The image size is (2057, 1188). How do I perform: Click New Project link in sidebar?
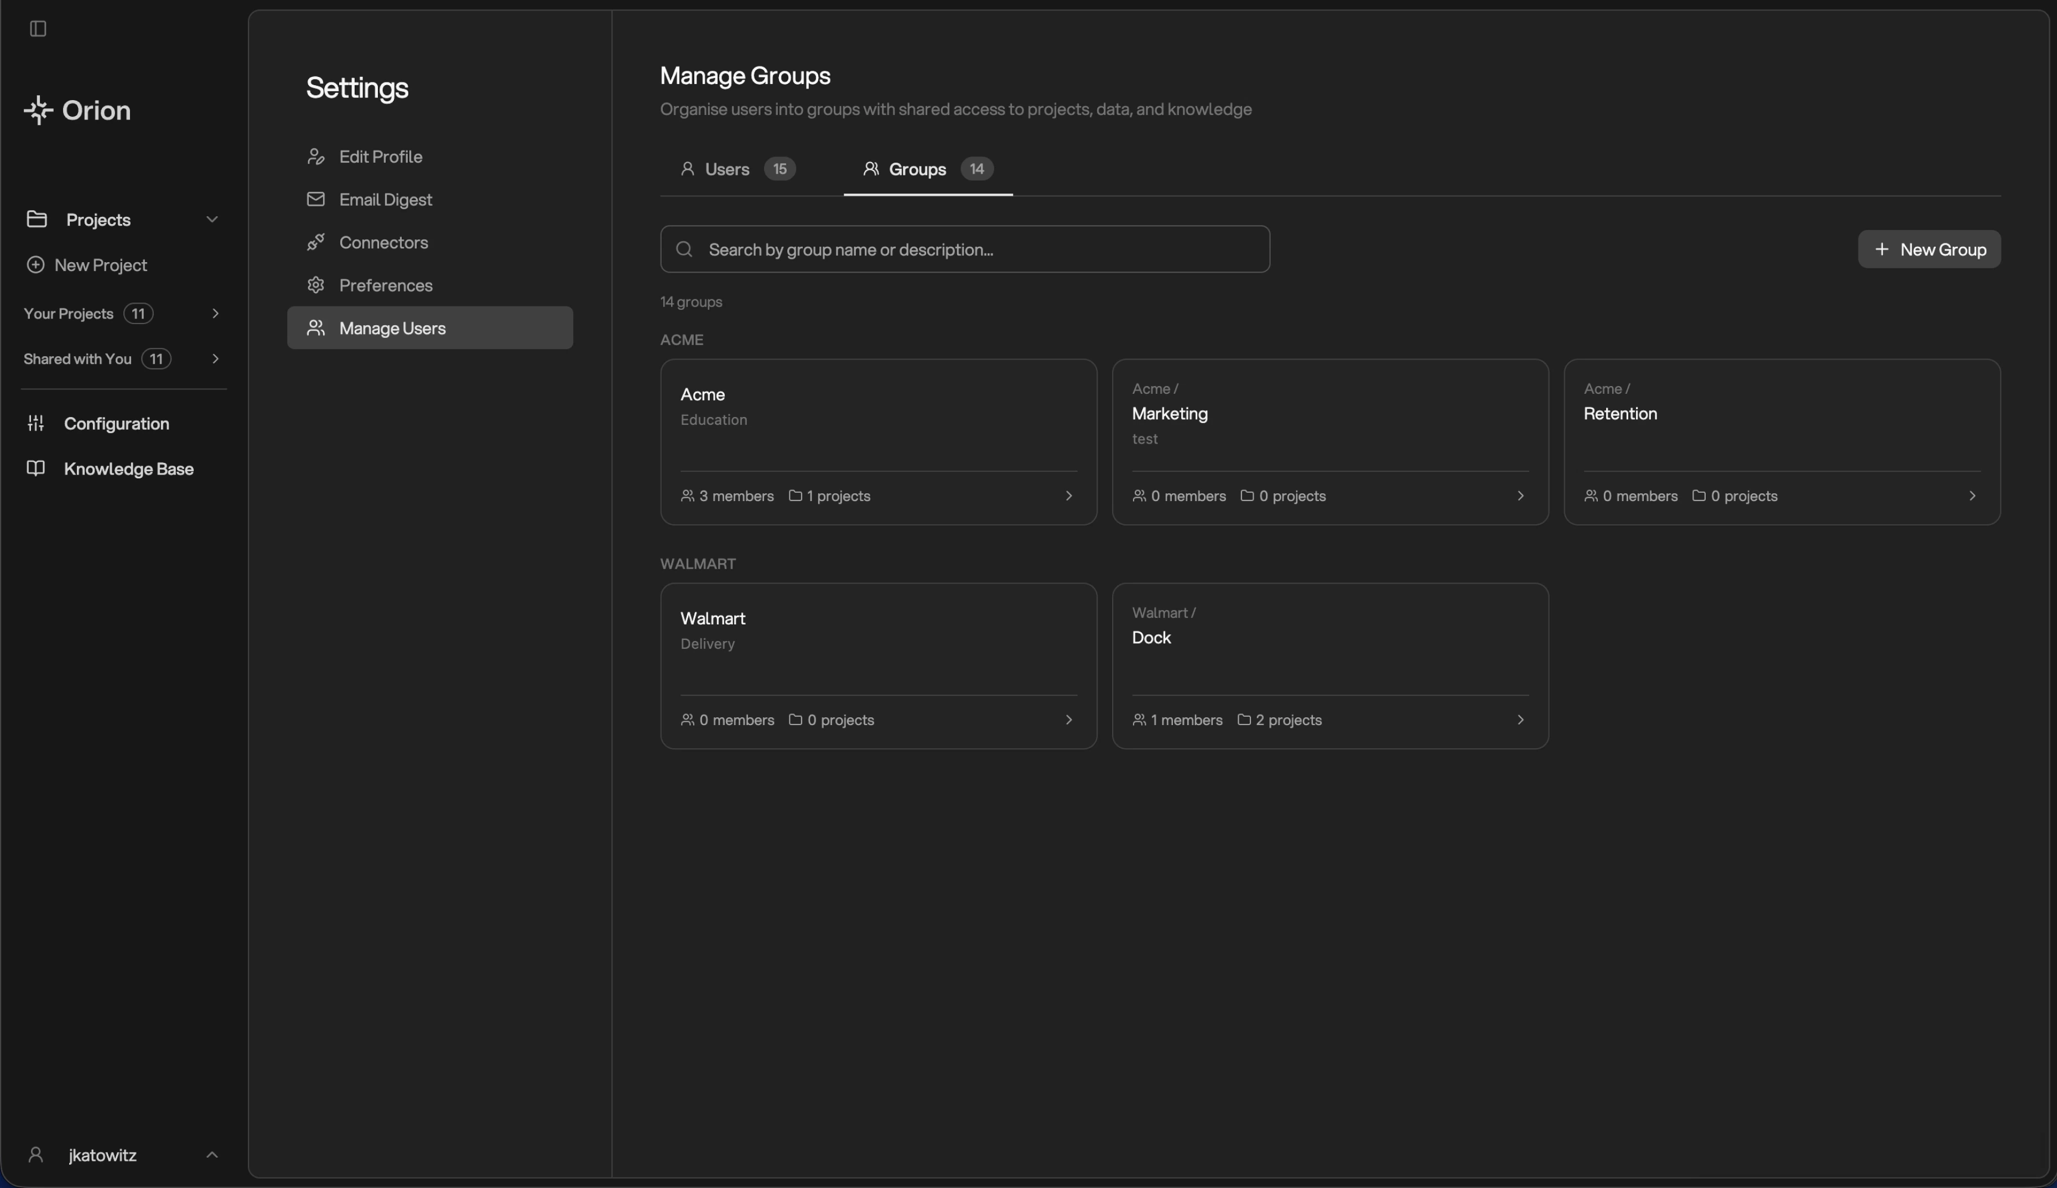[100, 264]
